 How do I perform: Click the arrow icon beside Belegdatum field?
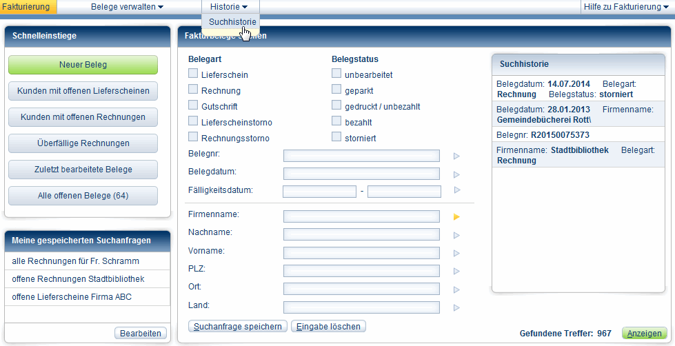[x=456, y=174]
